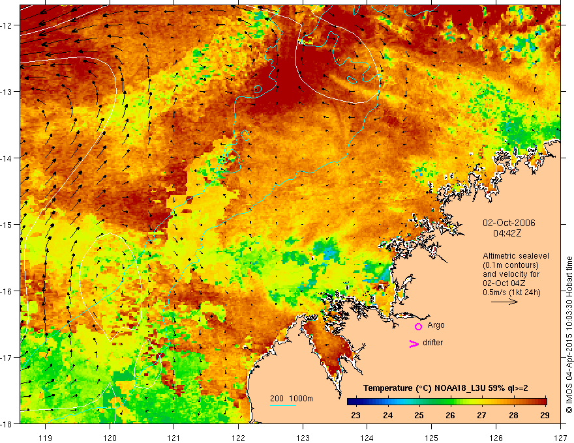Click the latitude axis label -13
The width and height of the screenshot is (574, 443).
click(7, 91)
